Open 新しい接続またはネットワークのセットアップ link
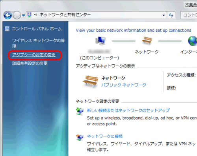This screenshot has height=156, width=197. click(x=128, y=111)
